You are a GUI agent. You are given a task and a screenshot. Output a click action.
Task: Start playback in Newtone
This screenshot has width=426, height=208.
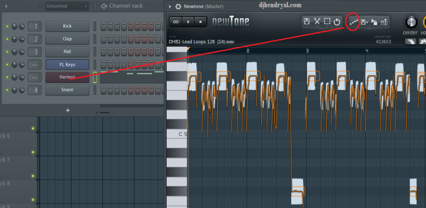coord(189,22)
